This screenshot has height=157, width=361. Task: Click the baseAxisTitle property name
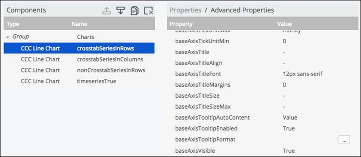coord(192,52)
